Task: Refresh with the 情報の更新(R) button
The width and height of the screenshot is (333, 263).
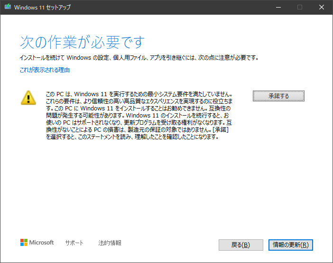Action: point(290,245)
